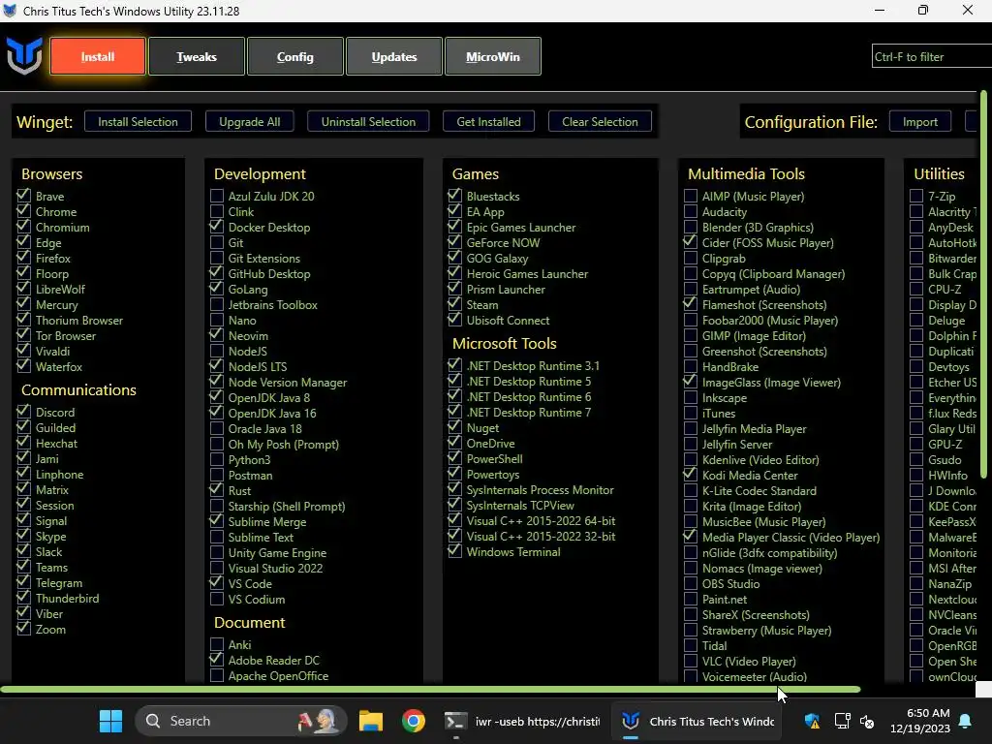Click Import configuration file button
The width and height of the screenshot is (992, 744).
click(920, 121)
